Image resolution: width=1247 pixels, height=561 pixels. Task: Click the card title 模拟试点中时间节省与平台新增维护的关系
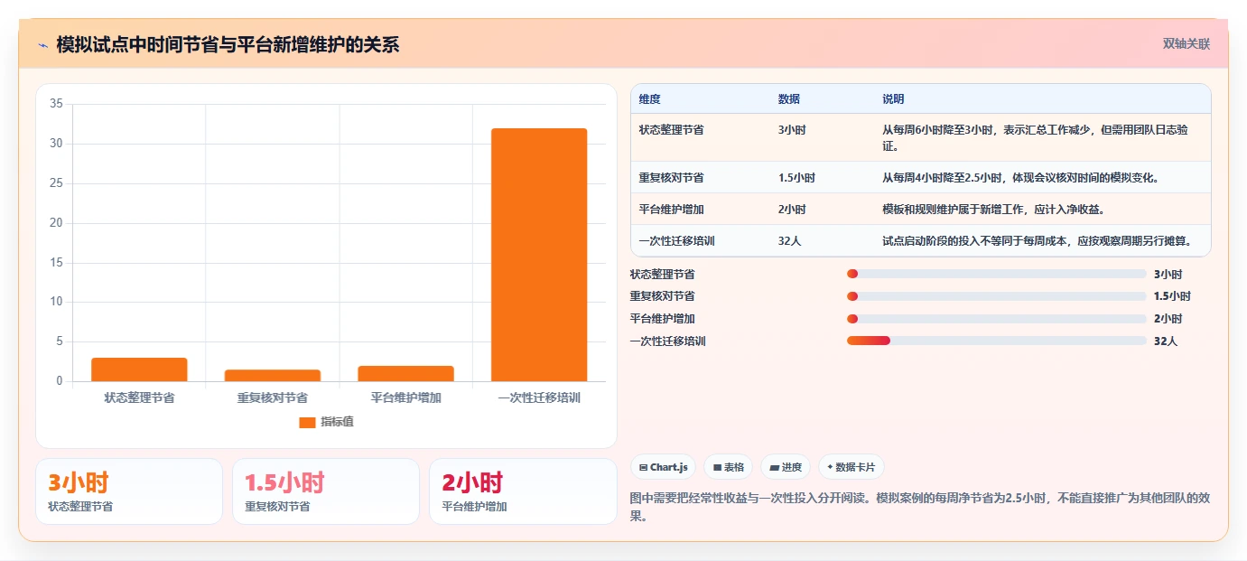[228, 45]
